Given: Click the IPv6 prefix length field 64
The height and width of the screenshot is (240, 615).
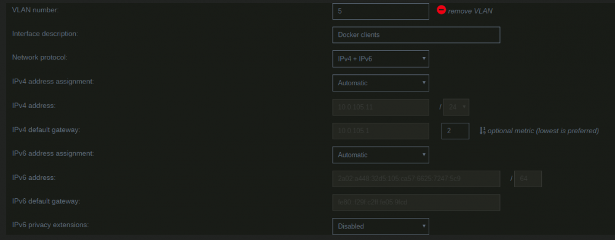Looking at the screenshot, I should pyautogui.click(x=528, y=179).
